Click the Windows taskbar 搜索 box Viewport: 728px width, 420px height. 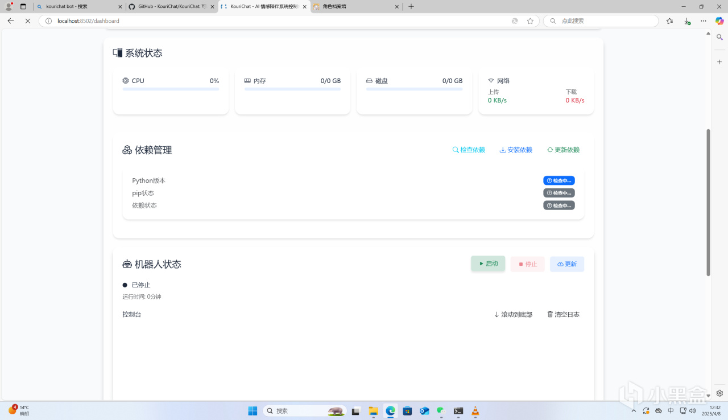click(x=305, y=411)
